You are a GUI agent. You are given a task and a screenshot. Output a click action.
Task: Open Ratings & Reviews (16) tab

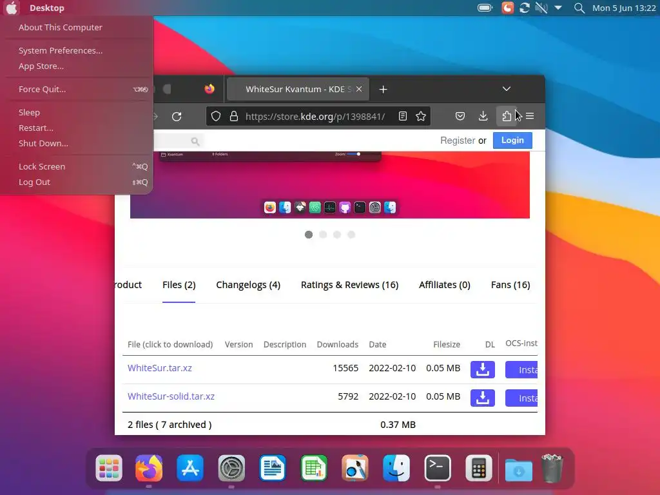(349, 285)
